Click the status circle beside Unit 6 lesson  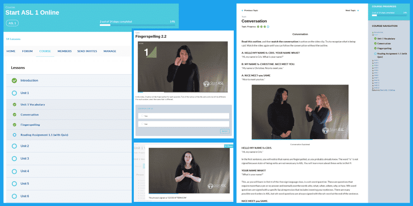(14, 196)
